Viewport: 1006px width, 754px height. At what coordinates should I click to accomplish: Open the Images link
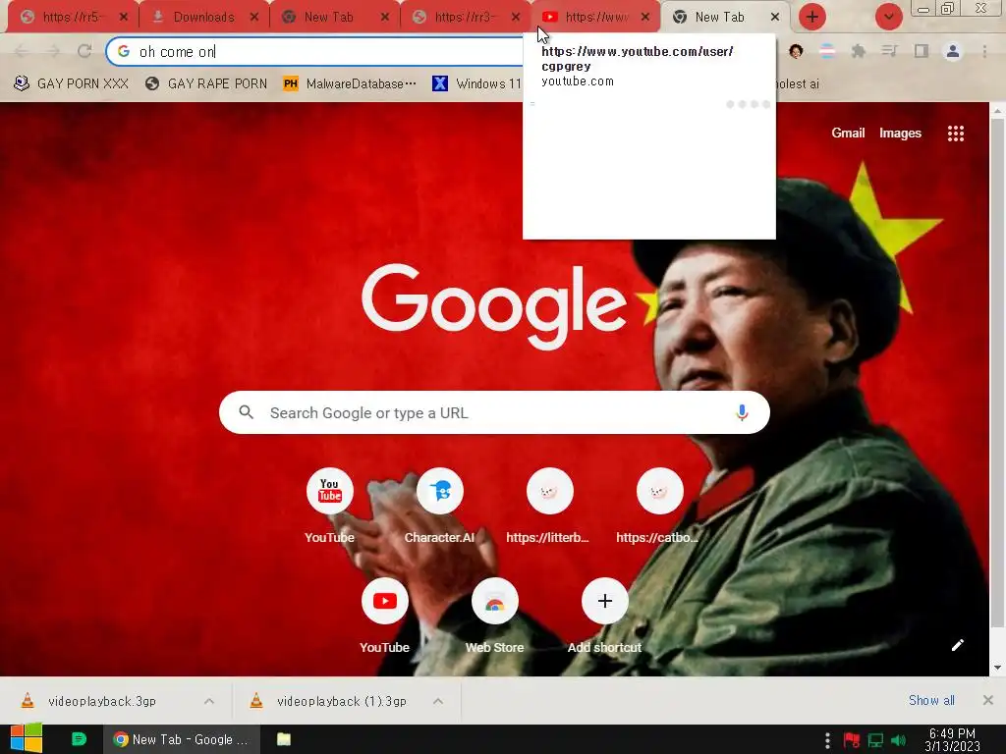[x=900, y=134]
